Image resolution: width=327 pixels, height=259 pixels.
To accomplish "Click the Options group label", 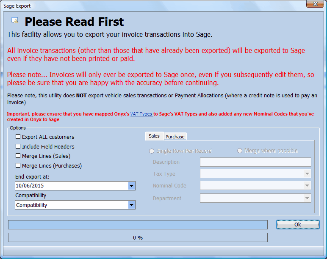I will tap(18, 128).
